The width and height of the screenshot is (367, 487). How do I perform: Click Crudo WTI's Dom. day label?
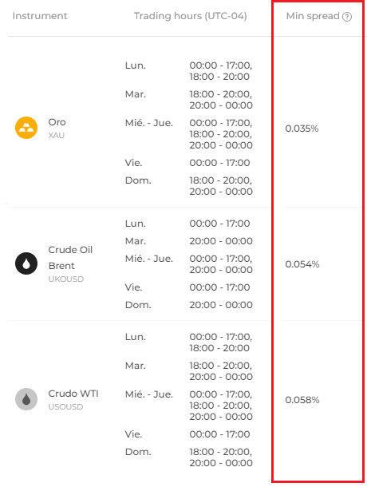[x=138, y=452]
